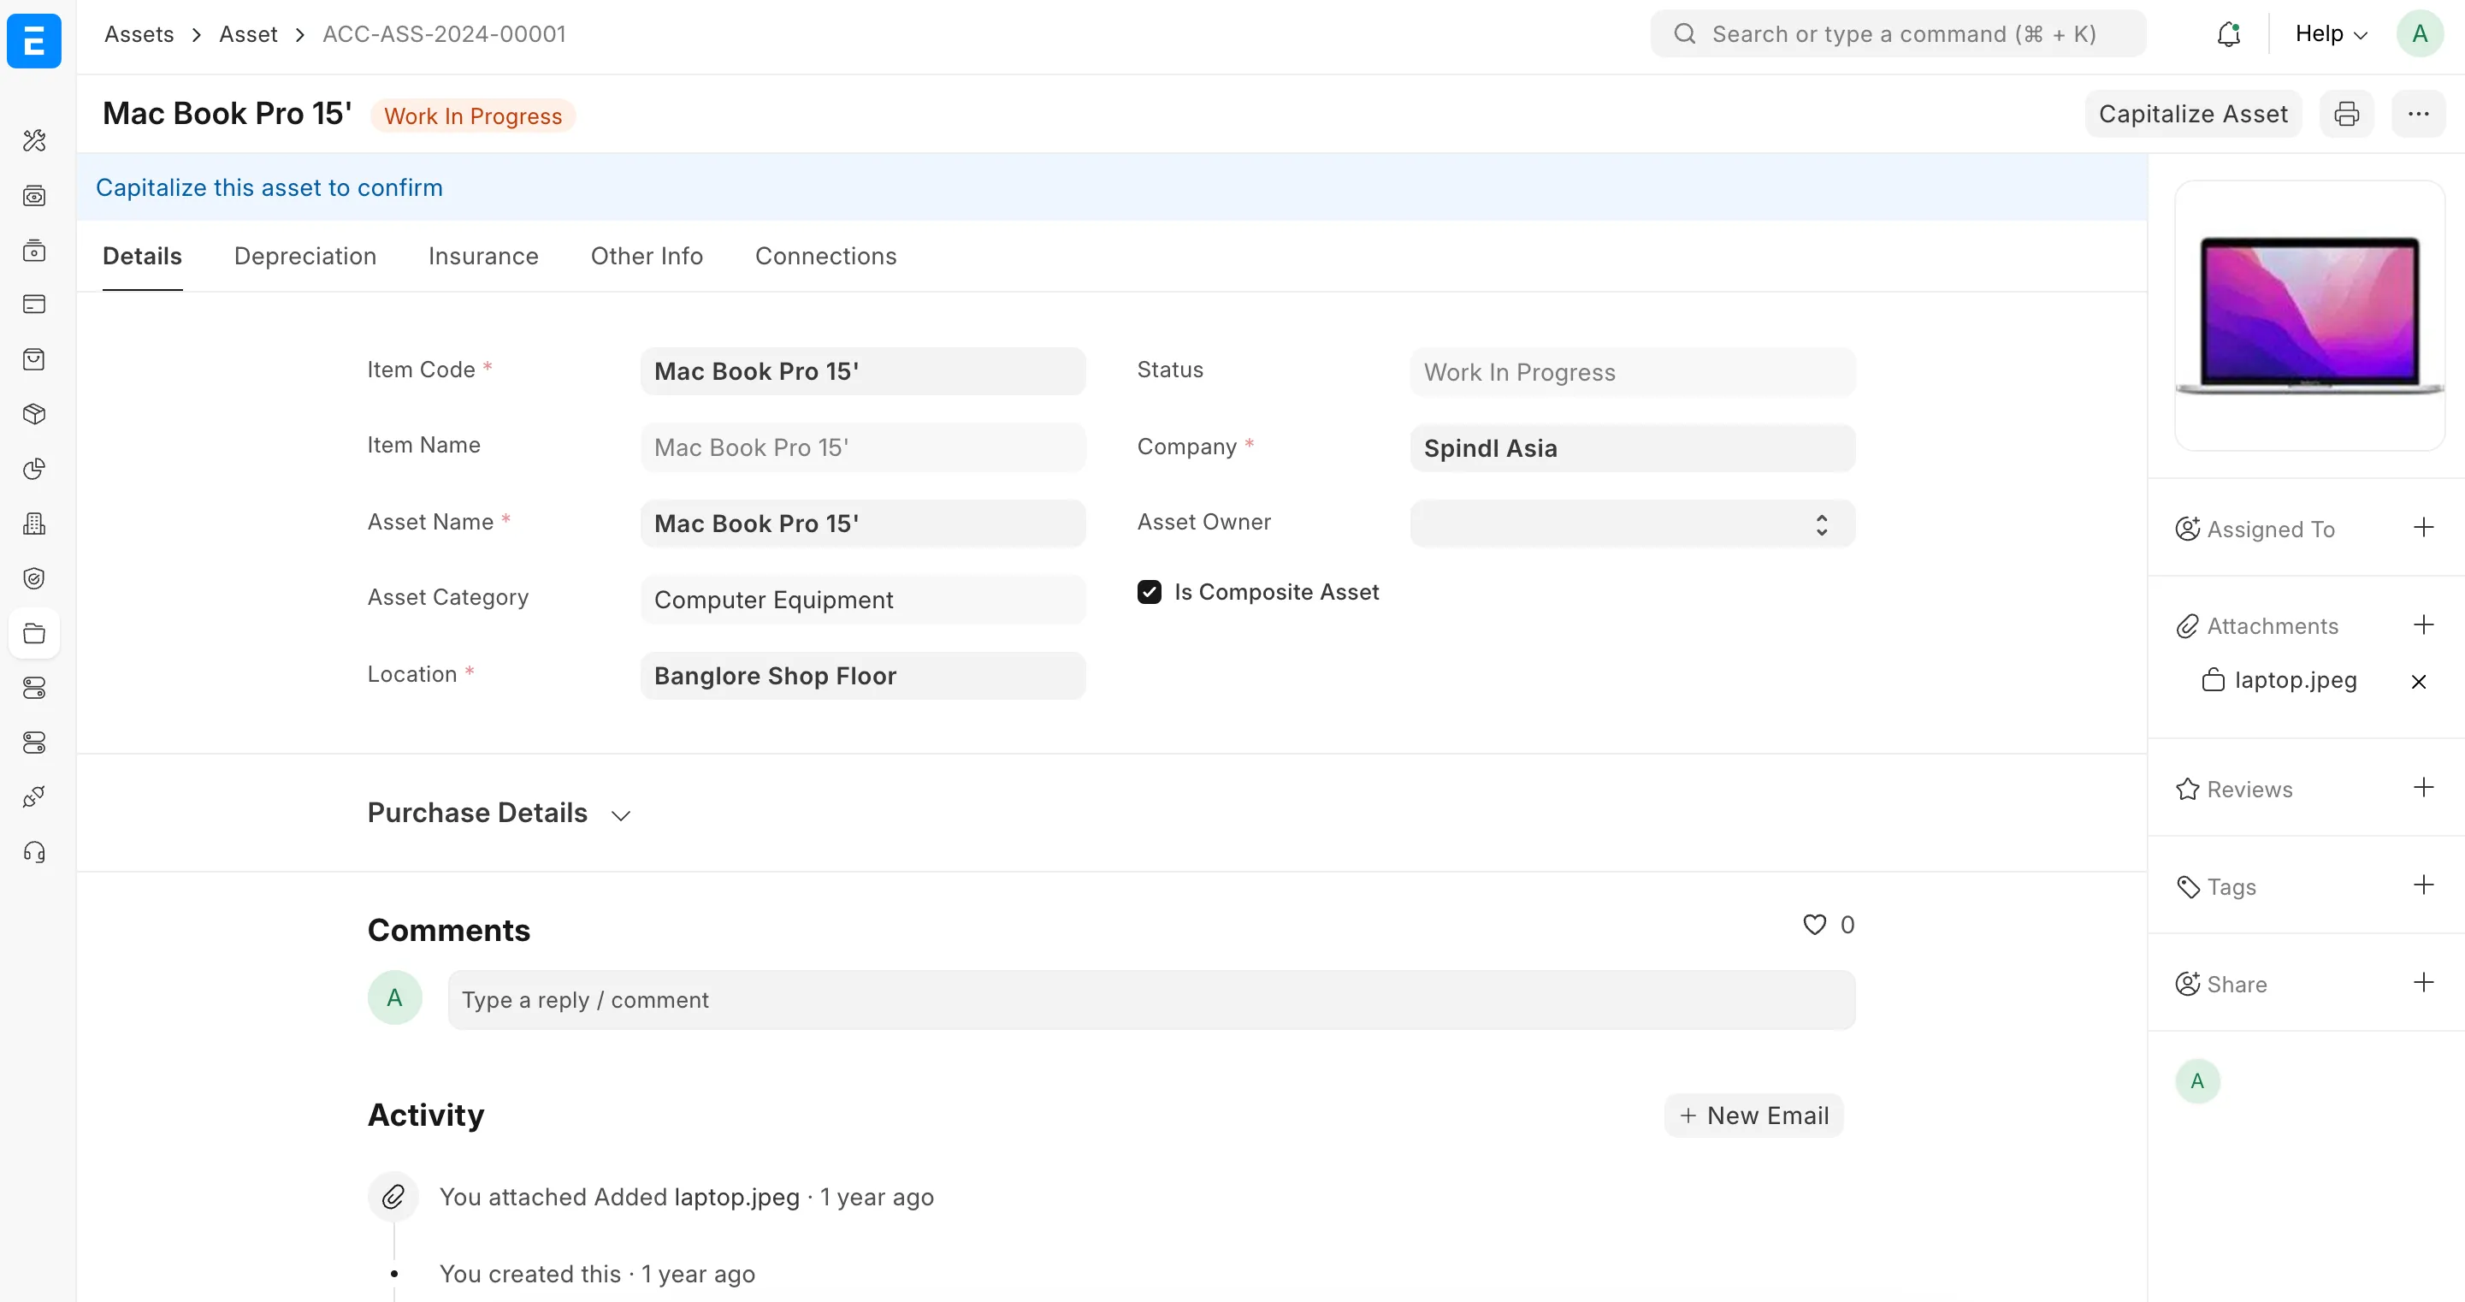
Task: Open the notifications bell icon
Action: [x=2228, y=33]
